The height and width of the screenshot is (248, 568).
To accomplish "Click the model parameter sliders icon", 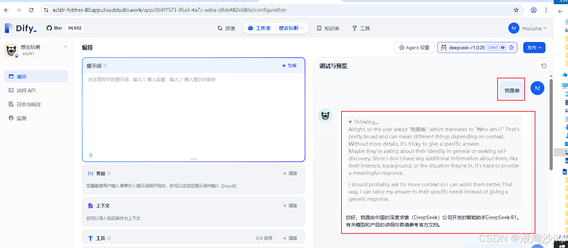I will click(x=511, y=48).
